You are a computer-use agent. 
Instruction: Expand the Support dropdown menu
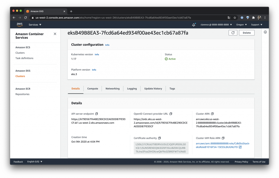point(257,25)
